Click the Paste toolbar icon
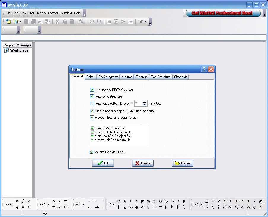The width and height of the screenshot is (268, 217). (72, 21)
